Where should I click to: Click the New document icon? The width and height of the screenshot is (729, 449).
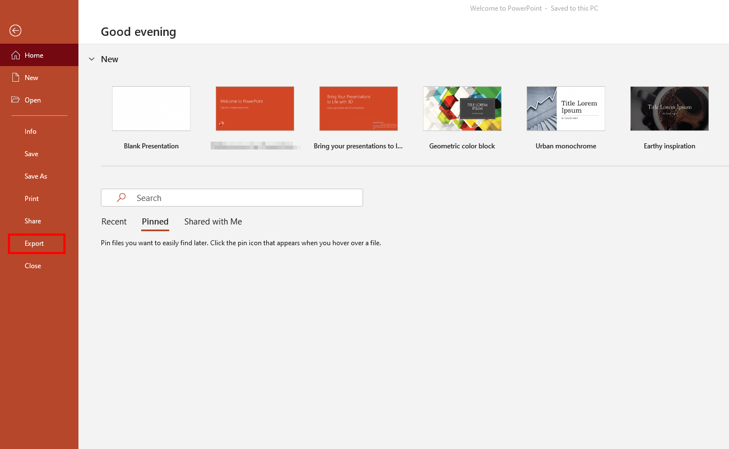pos(16,78)
